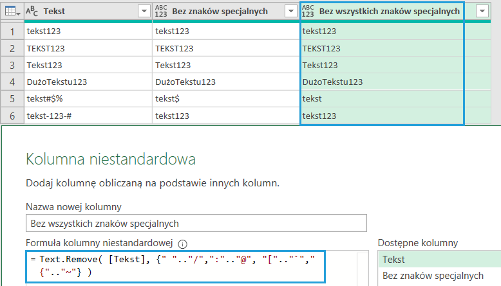Expand filter for Bez wszystkich znaków specjalnych column

click(480, 11)
